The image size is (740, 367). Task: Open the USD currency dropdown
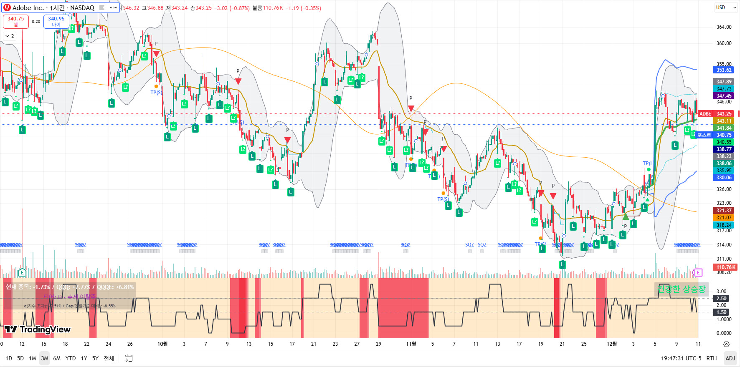pos(726,8)
